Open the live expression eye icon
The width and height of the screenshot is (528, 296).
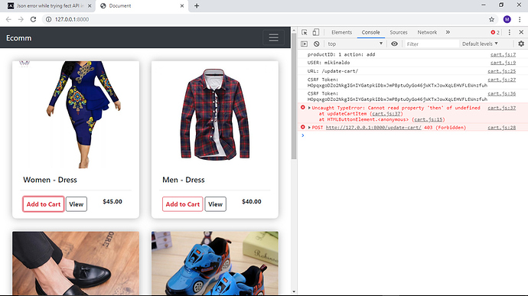[394, 44]
